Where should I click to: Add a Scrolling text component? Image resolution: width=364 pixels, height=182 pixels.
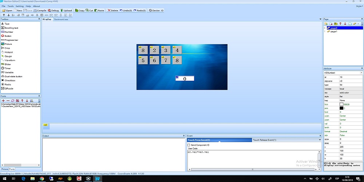pos(9,28)
